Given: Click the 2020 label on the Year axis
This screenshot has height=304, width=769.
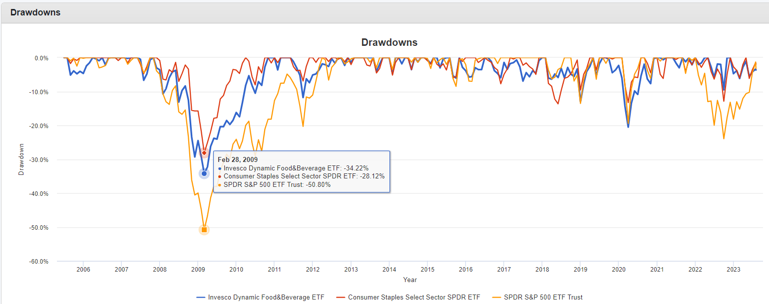Looking at the screenshot, I should [x=619, y=270].
